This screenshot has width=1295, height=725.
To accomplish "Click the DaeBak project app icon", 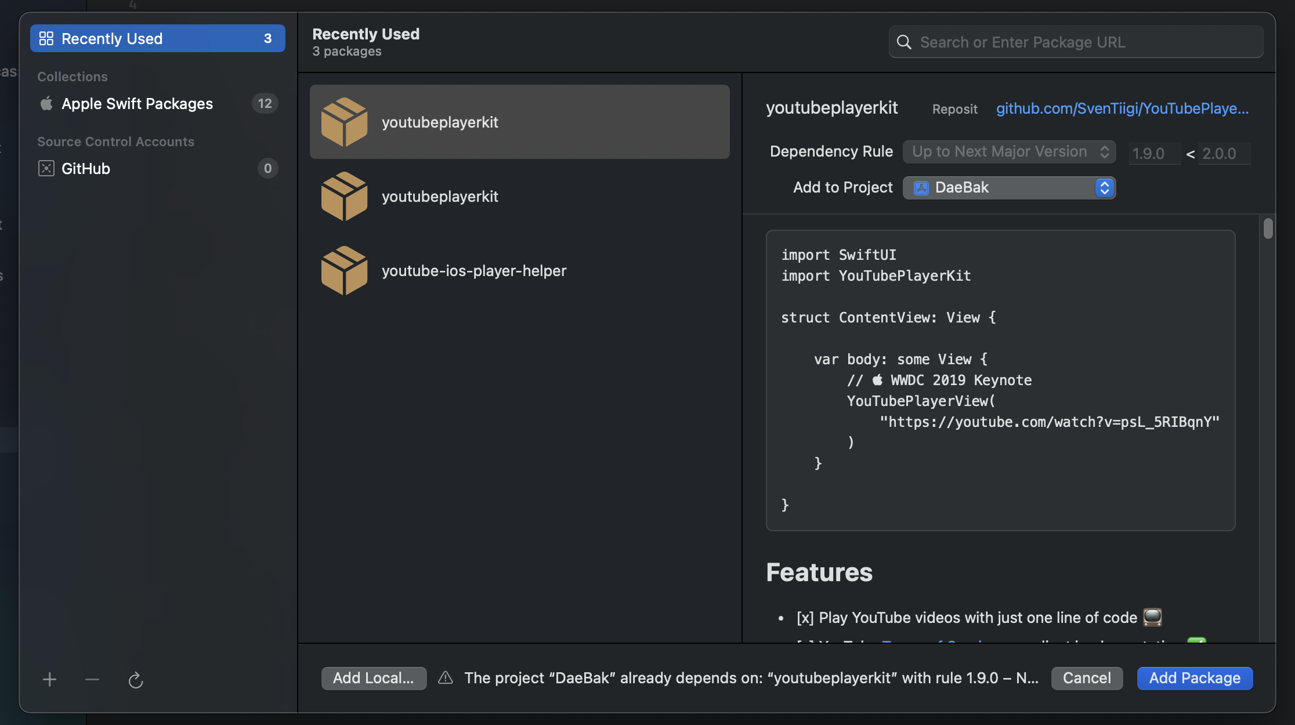I will pos(921,187).
